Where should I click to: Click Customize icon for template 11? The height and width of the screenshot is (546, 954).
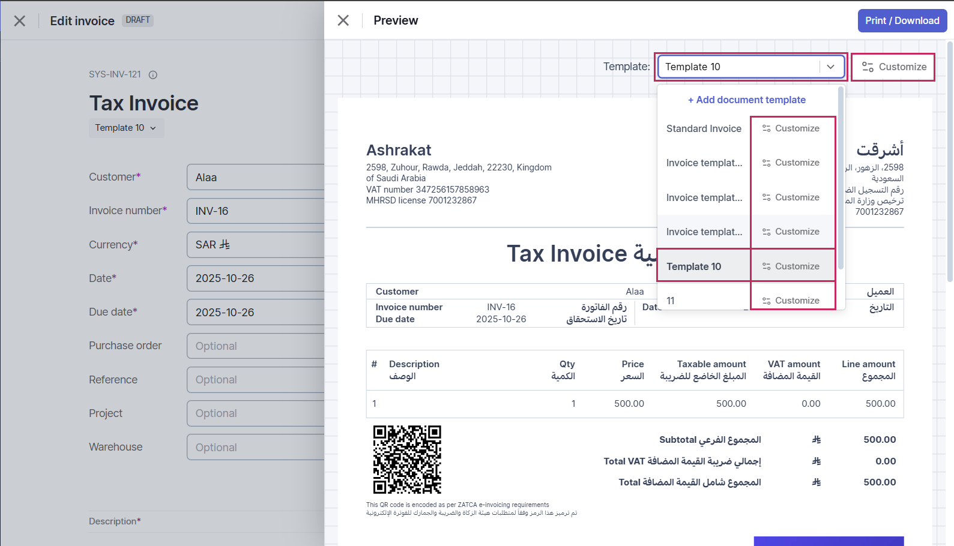[767, 301]
